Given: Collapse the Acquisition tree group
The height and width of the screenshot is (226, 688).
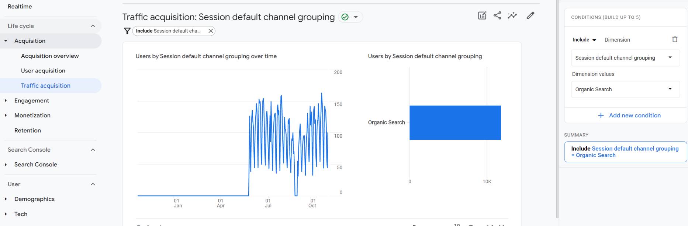Looking at the screenshot, I should (x=6, y=41).
